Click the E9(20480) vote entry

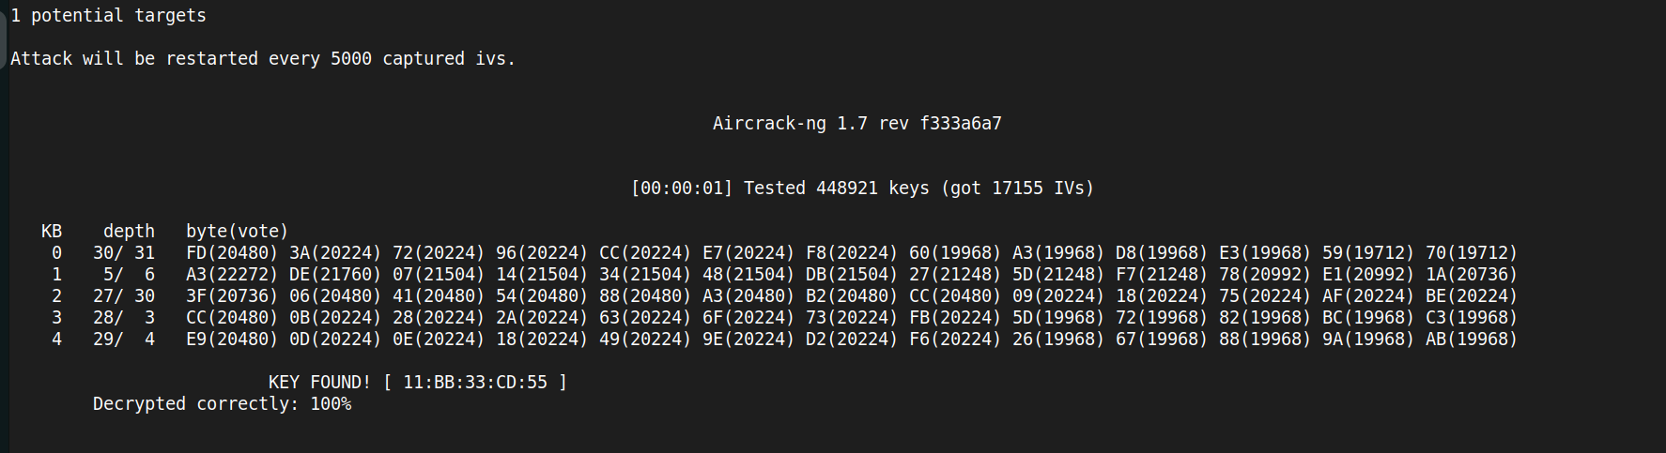click(232, 340)
